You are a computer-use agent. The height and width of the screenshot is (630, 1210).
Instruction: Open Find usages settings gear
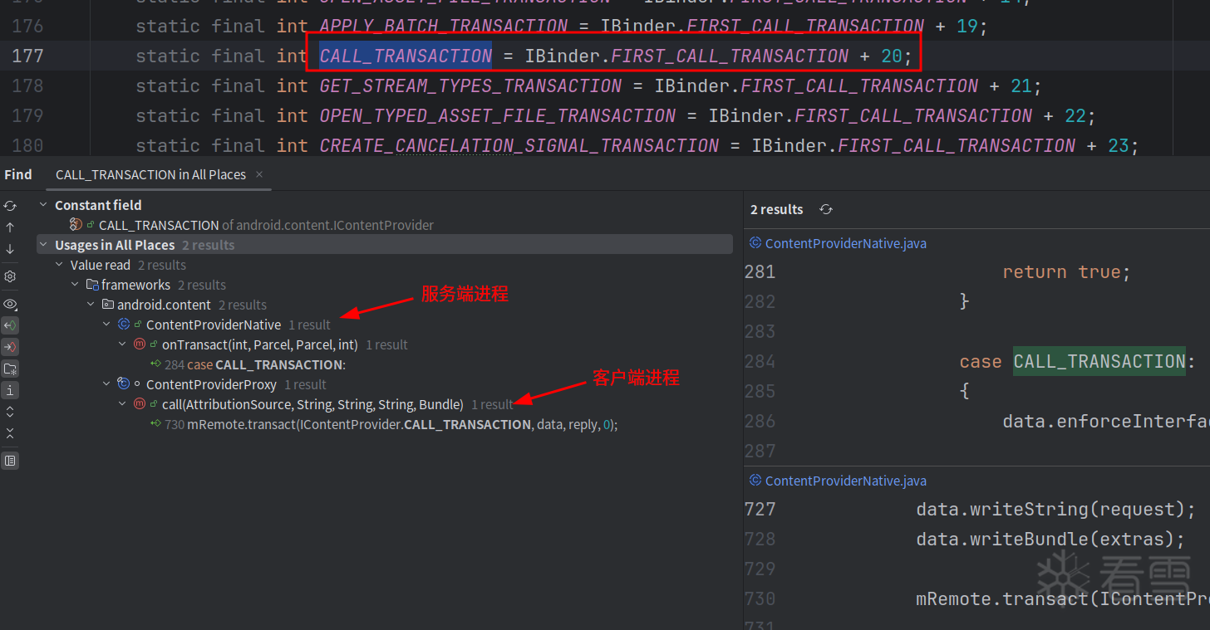[10, 276]
